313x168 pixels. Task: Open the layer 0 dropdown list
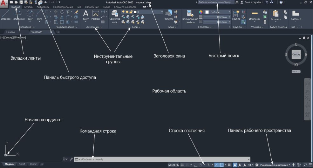(x=162, y=12)
